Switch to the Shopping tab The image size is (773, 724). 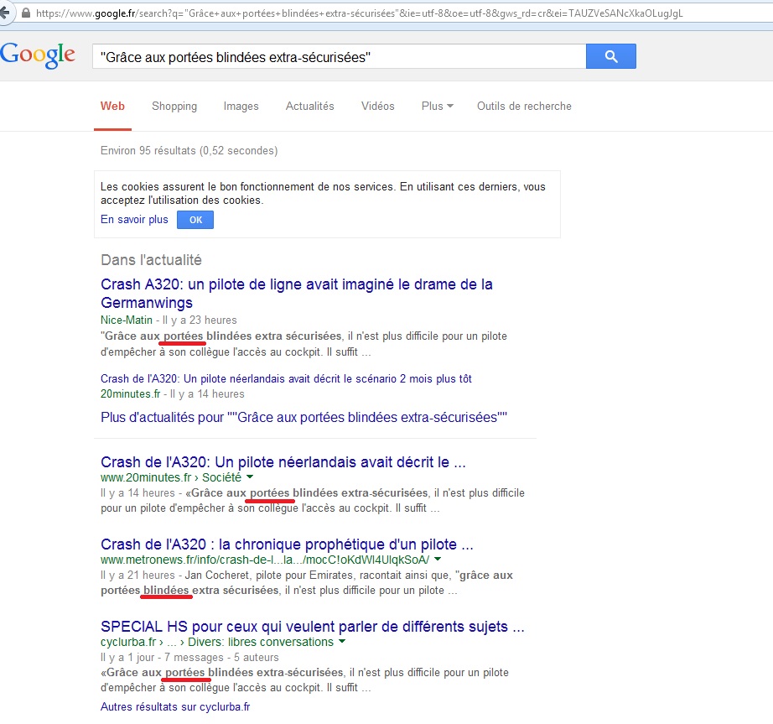click(x=174, y=106)
